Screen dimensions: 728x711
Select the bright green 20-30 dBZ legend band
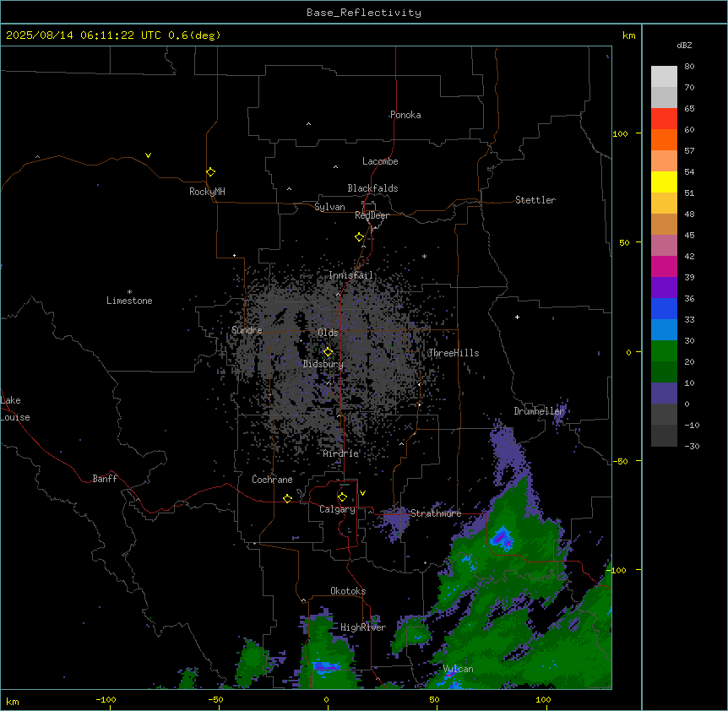pos(664,351)
